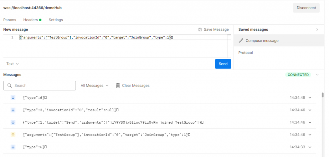The image size is (329, 157).
Task: Click the sent JoinGroup message text in list
Action: [107, 135]
